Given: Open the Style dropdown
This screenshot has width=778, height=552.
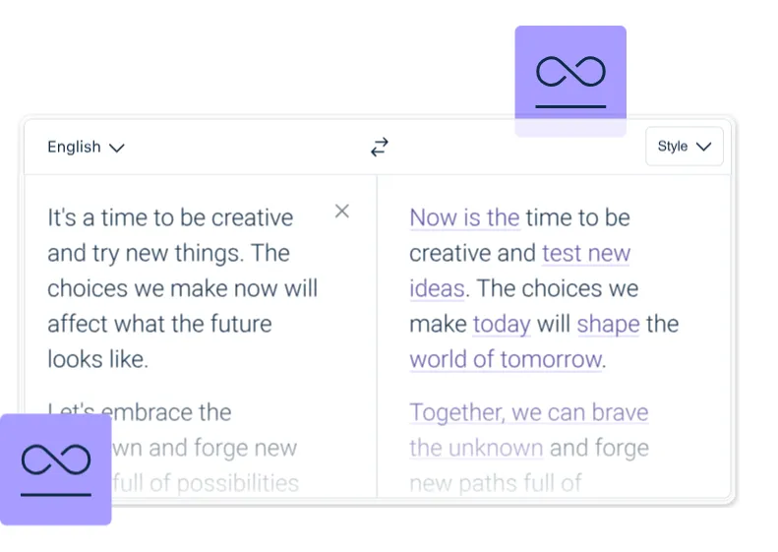Looking at the screenshot, I should [x=685, y=147].
